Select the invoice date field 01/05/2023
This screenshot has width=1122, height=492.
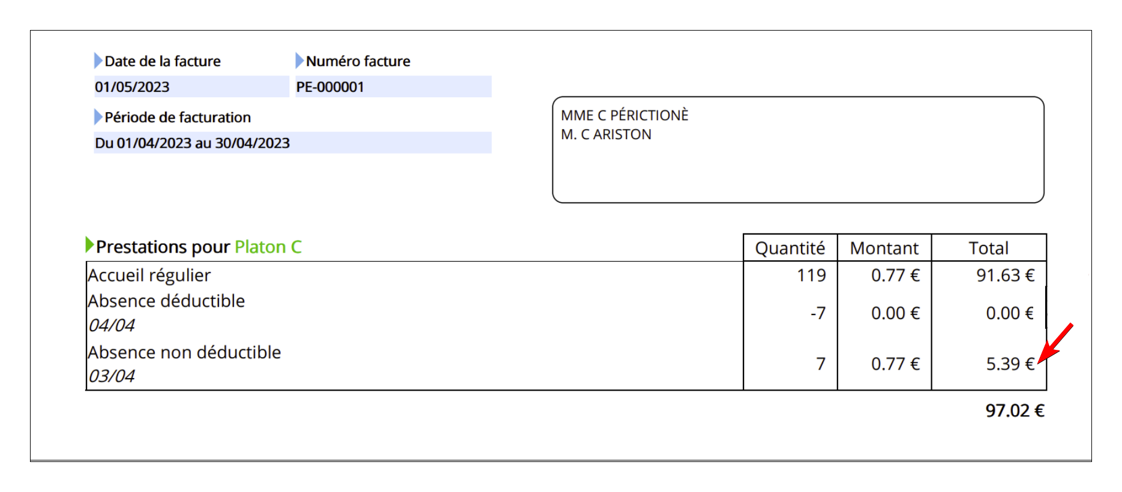click(191, 86)
